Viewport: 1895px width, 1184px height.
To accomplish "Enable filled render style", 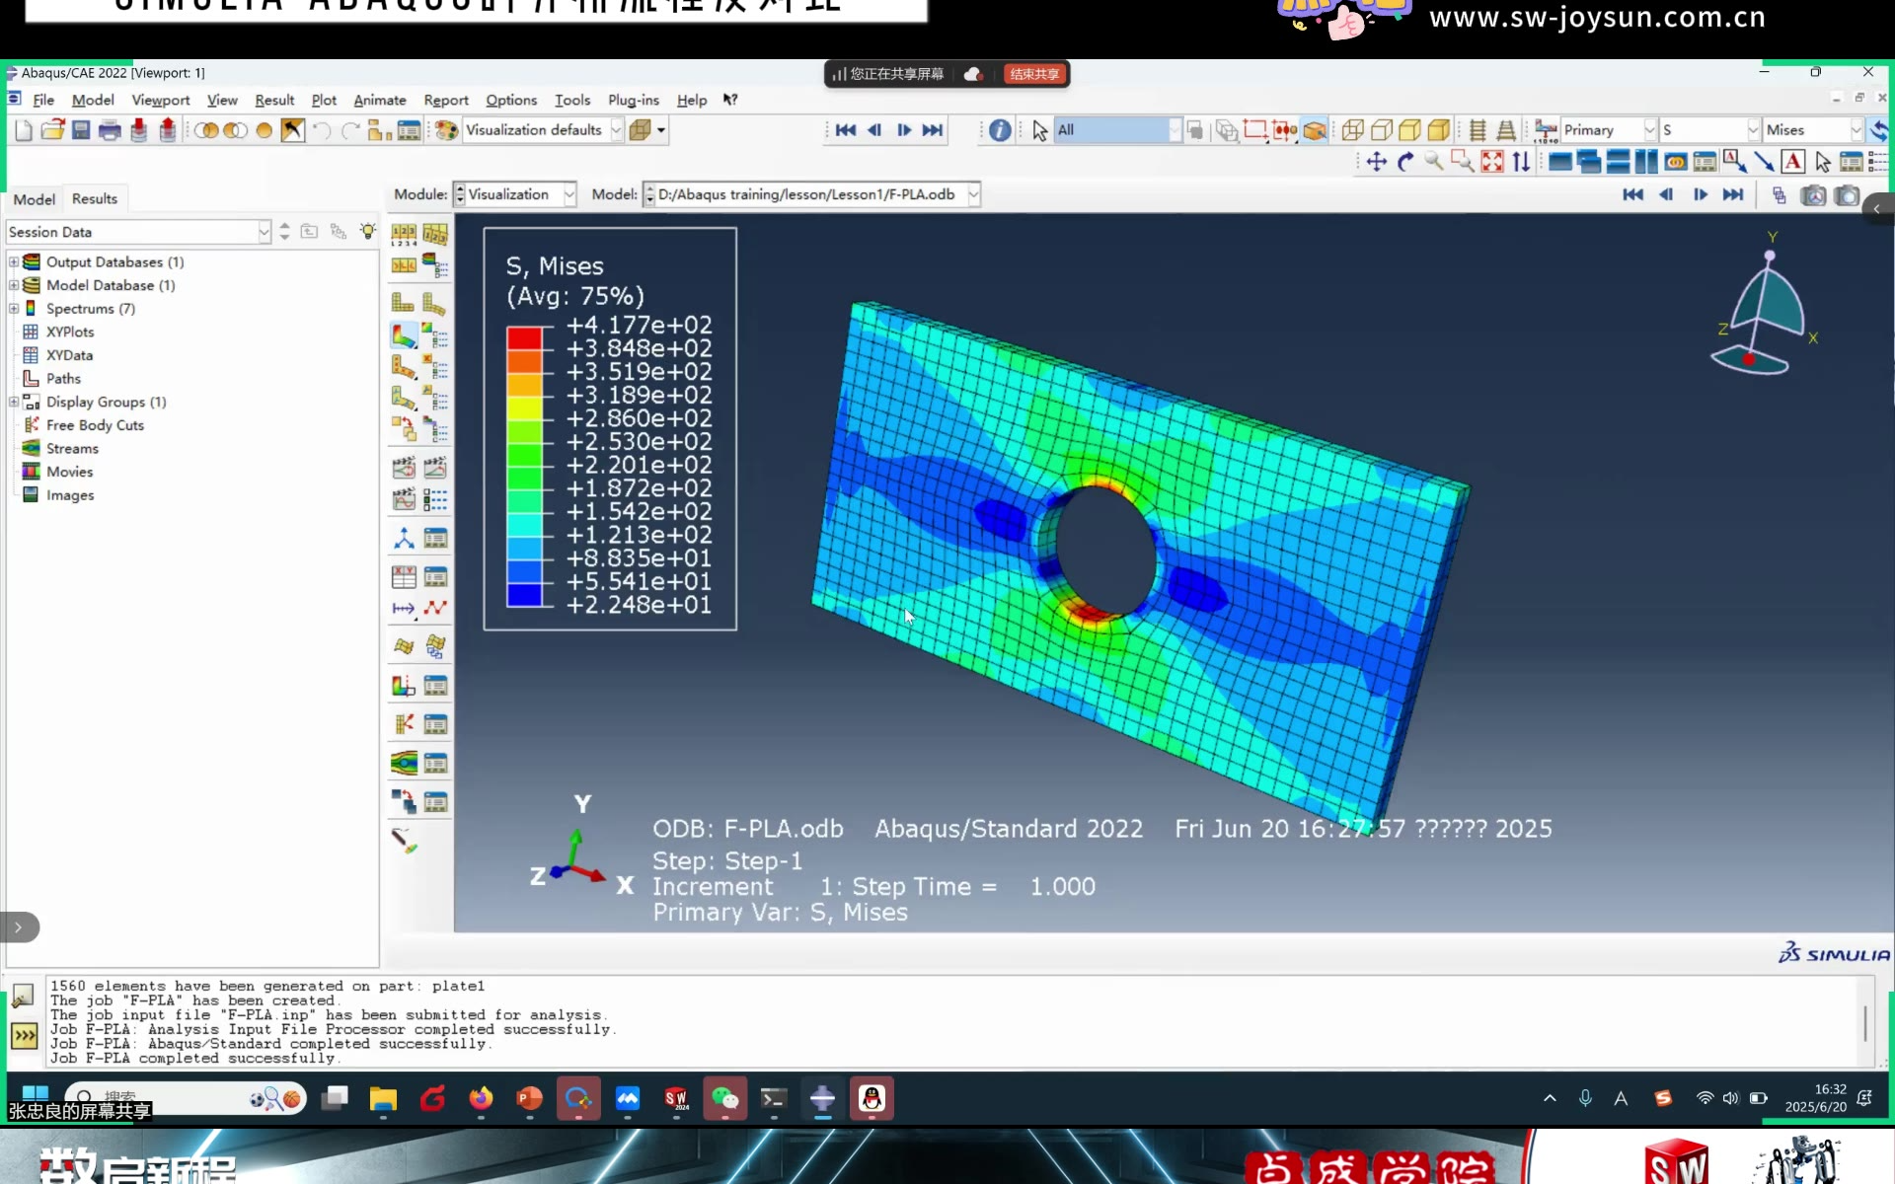I will click(x=1410, y=130).
